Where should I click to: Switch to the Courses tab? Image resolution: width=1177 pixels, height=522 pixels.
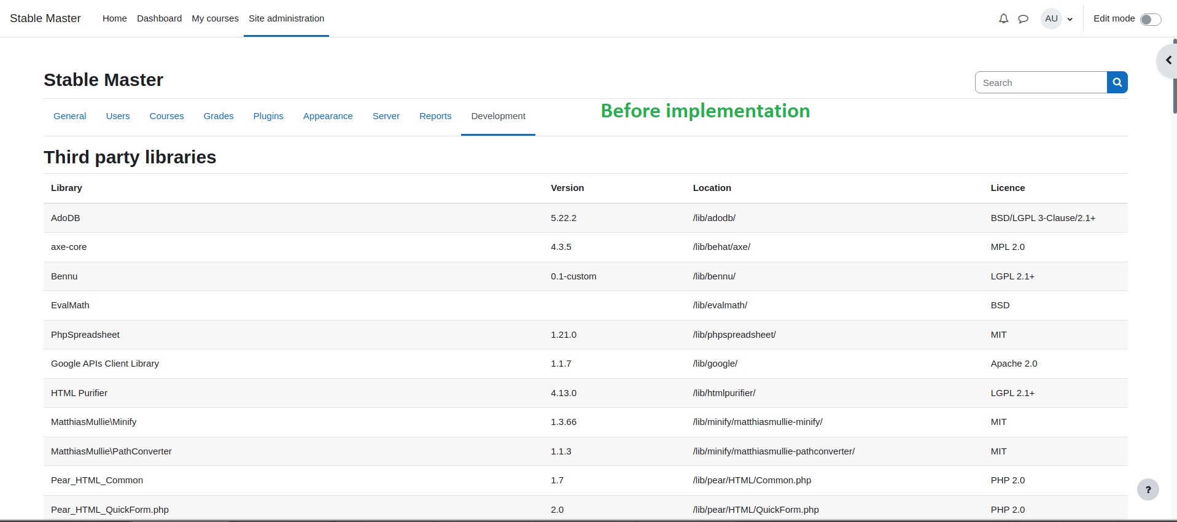coord(166,116)
